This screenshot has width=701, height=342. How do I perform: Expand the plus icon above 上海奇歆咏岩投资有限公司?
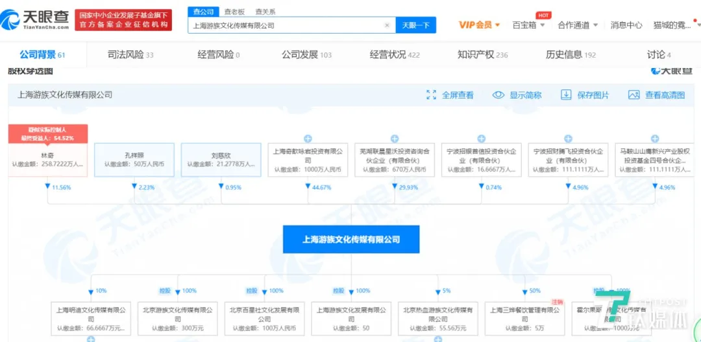point(308,139)
